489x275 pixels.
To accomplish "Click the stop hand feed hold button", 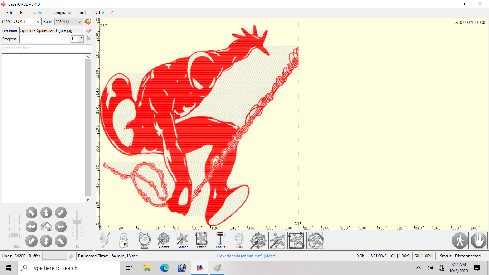I will tap(479, 240).
